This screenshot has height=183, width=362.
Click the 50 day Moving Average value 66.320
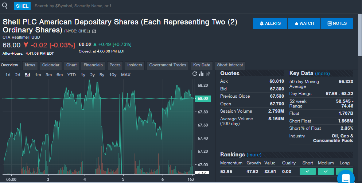coord(346,81)
